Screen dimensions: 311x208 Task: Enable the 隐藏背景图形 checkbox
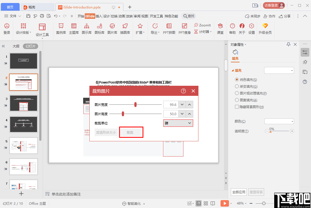pyautogui.click(x=237, y=107)
